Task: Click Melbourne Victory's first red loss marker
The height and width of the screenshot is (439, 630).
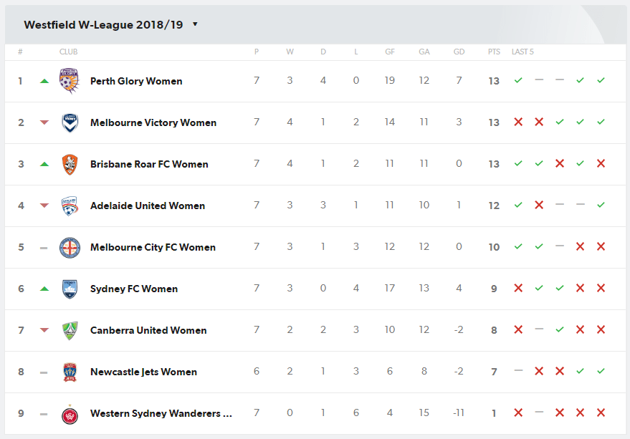Action: pyautogui.click(x=518, y=122)
